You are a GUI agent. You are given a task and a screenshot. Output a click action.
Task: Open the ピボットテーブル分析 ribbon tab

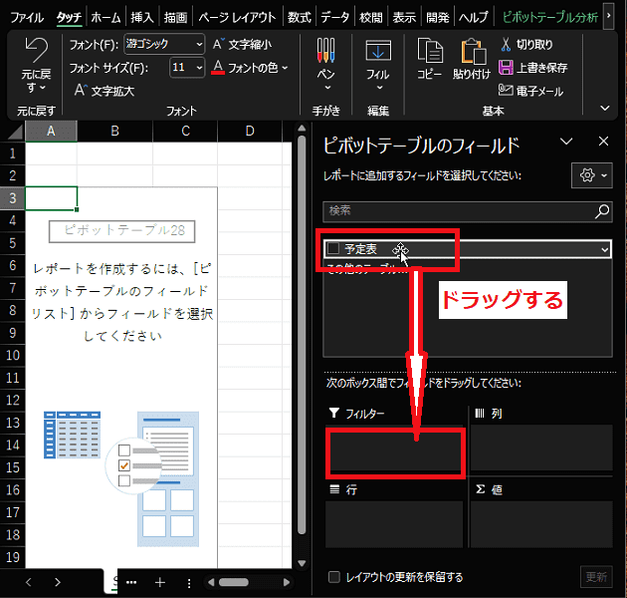coord(550,17)
